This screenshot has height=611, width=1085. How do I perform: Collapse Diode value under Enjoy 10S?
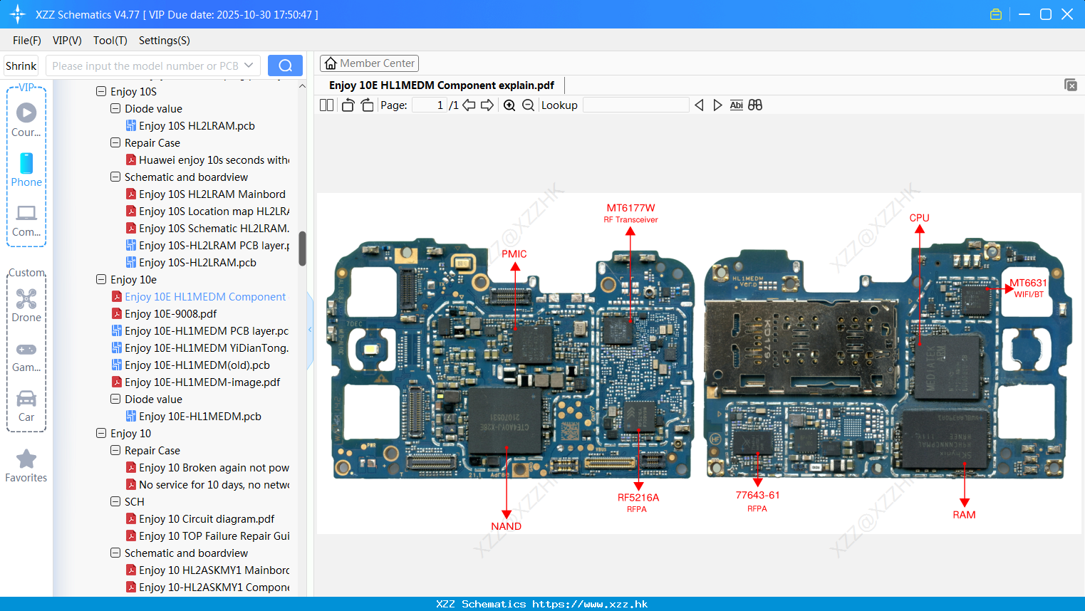(115, 108)
